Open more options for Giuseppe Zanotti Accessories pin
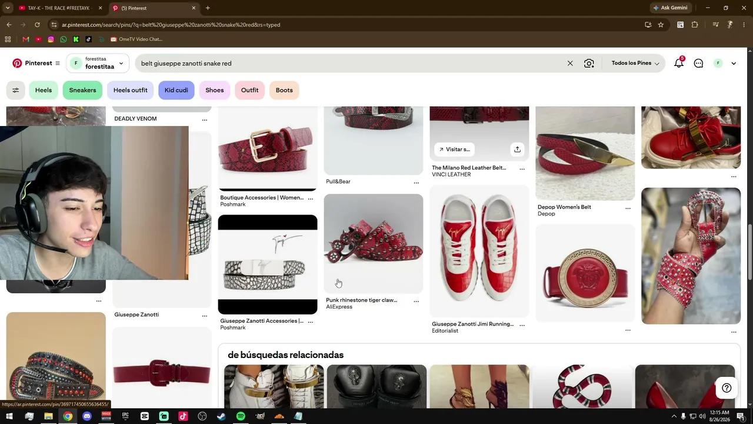753x424 pixels. pos(311,322)
